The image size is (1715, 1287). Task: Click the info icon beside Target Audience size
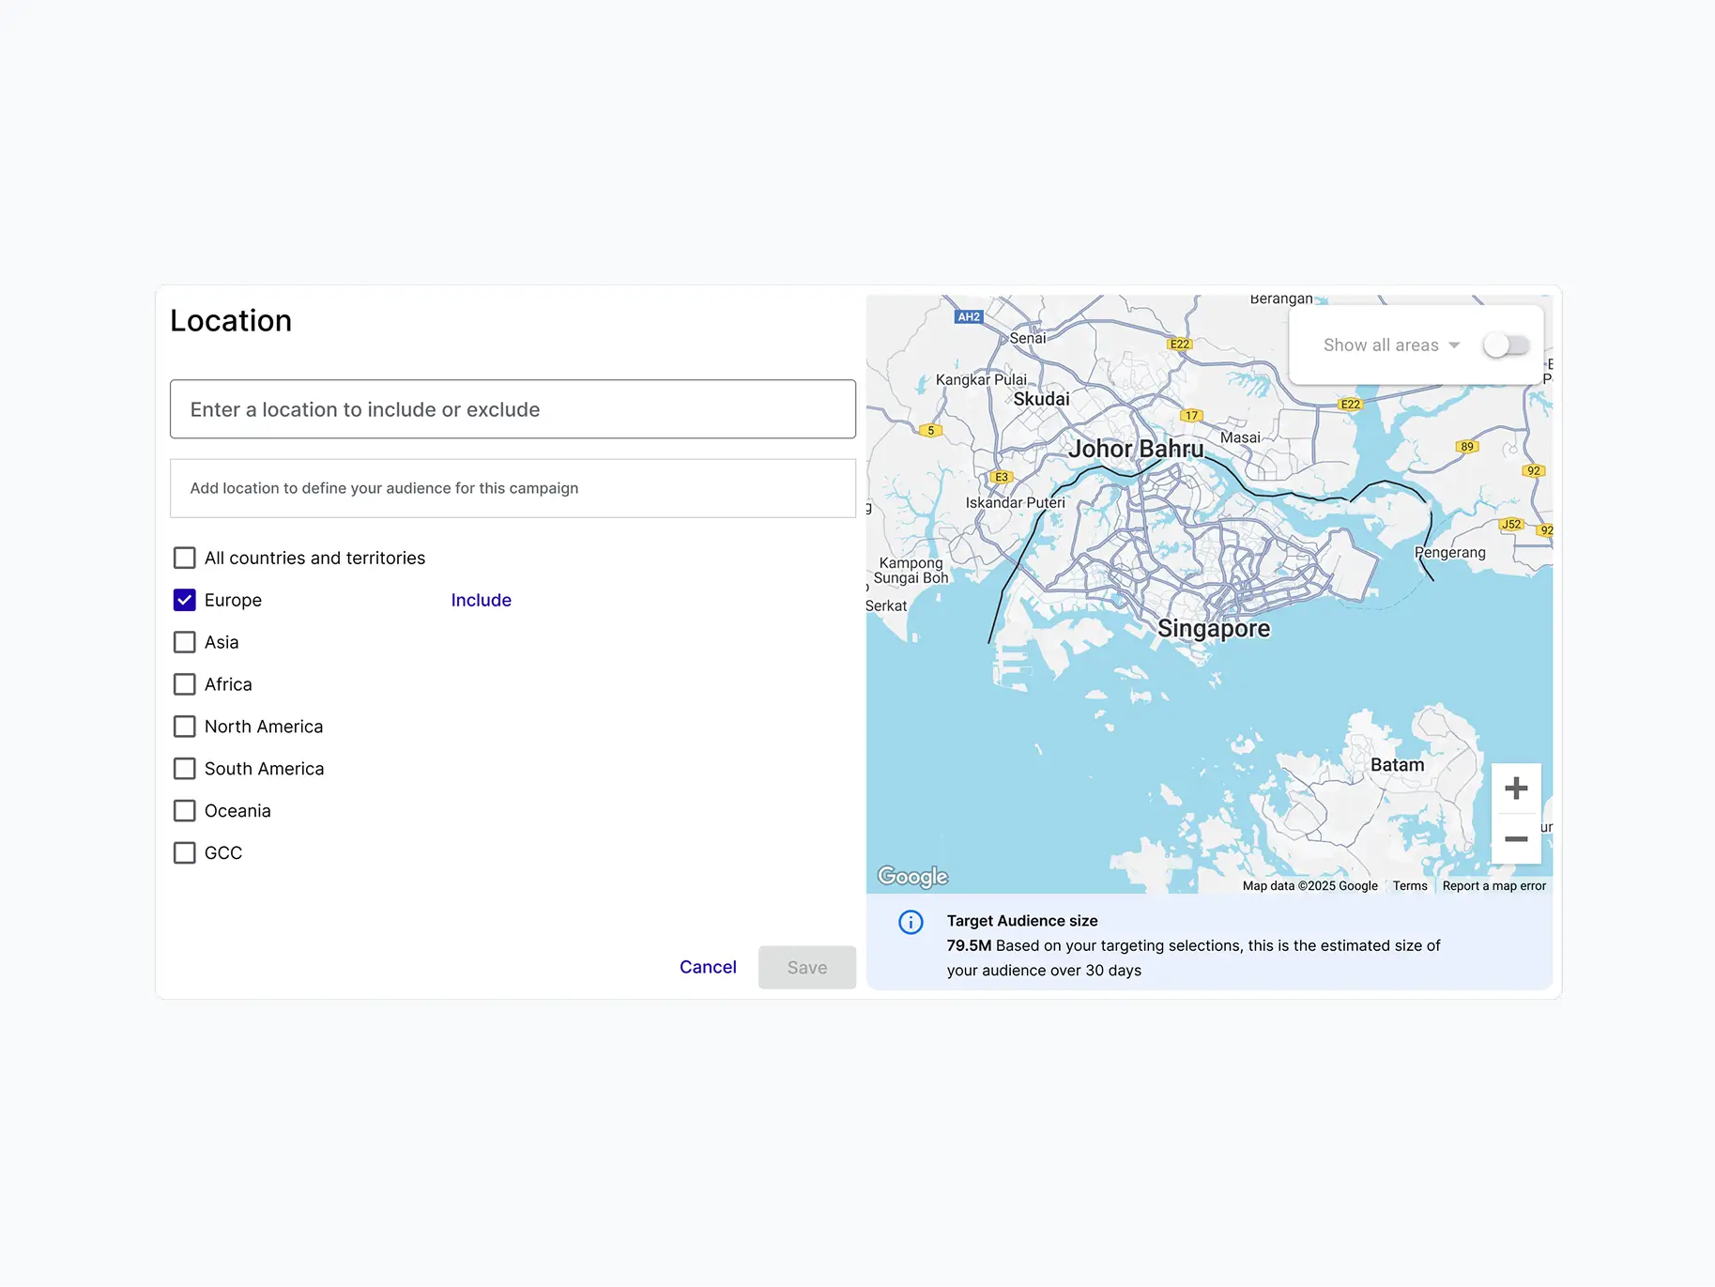(x=911, y=922)
